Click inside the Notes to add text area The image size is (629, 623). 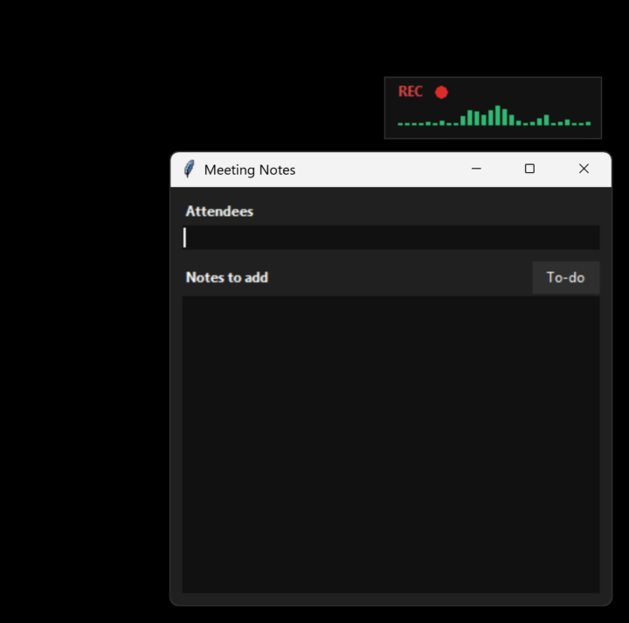click(391, 445)
